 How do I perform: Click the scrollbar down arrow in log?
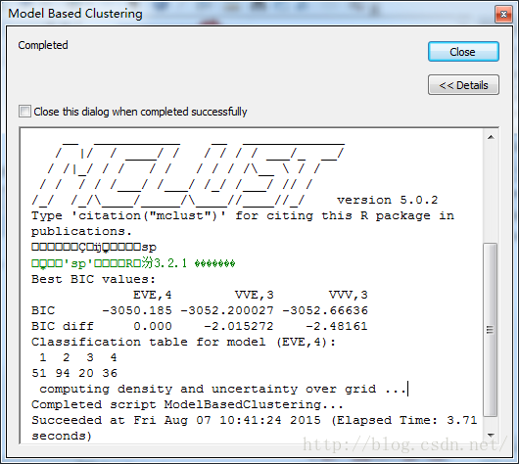491,435
